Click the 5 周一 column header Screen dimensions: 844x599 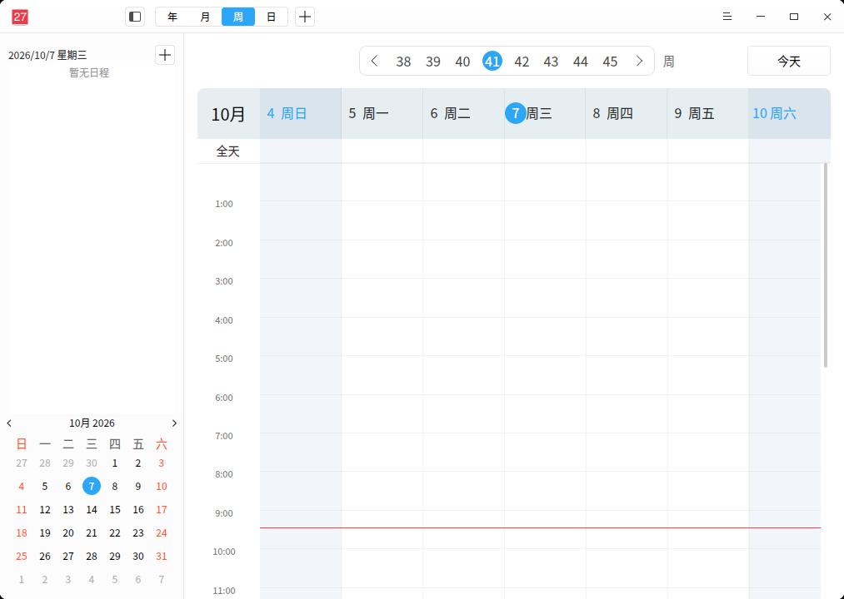point(382,113)
